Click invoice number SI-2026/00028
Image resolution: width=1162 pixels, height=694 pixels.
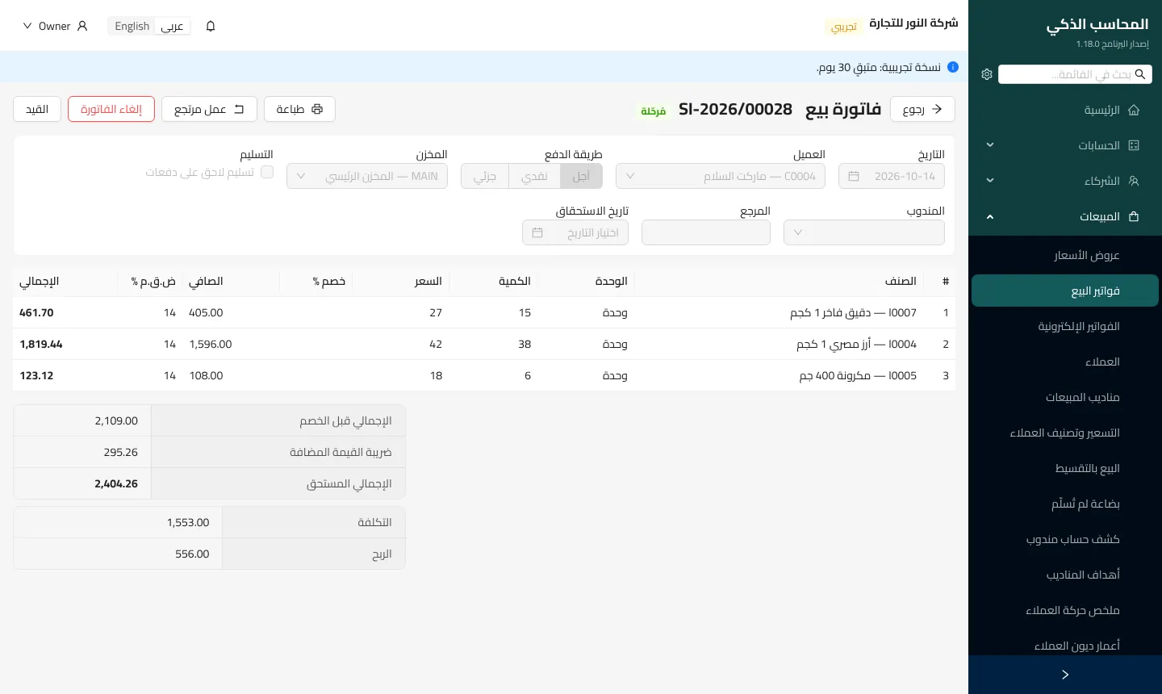(x=735, y=109)
